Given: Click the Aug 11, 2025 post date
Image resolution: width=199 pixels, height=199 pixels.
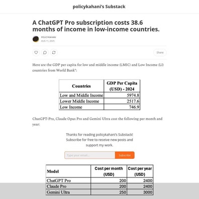Looking at the screenshot, I should pos(48,41).
